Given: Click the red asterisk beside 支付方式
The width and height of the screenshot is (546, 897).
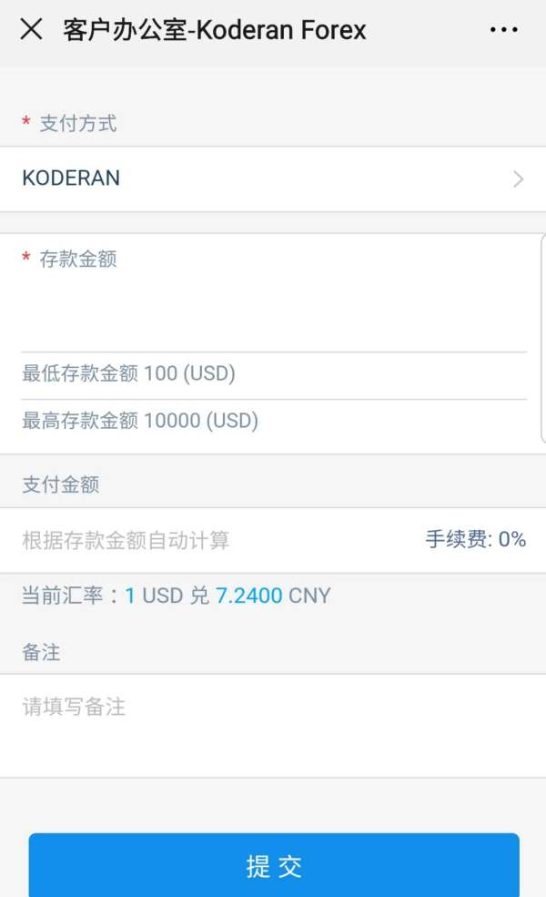Looking at the screenshot, I should 26,124.
